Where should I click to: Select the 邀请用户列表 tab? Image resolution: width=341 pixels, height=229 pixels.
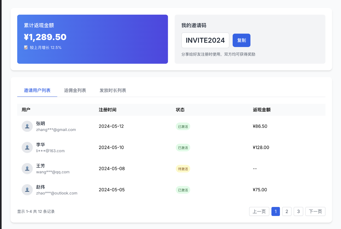(37, 90)
